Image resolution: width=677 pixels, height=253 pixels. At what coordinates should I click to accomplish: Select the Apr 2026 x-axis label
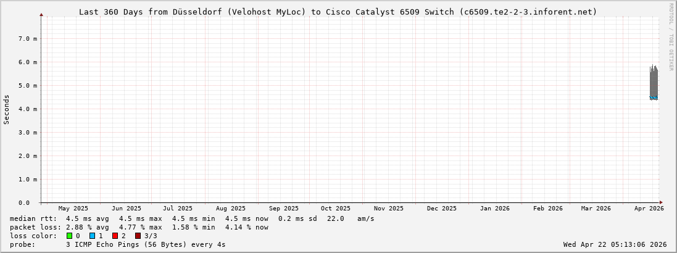(x=649, y=209)
